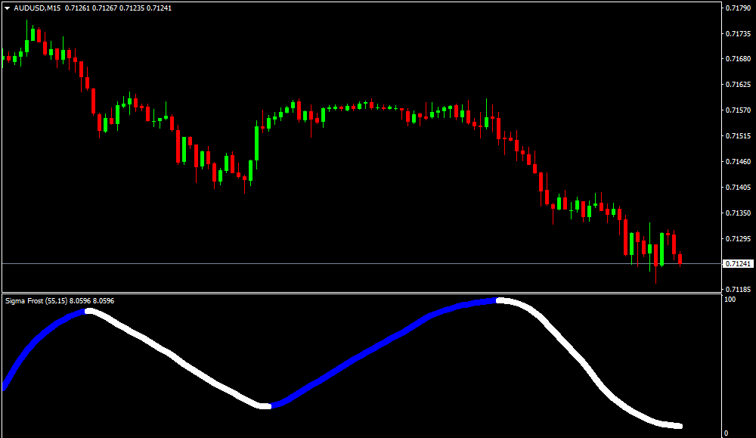
Task: Click the 0.71735 price scale label
Action: pyautogui.click(x=738, y=34)
